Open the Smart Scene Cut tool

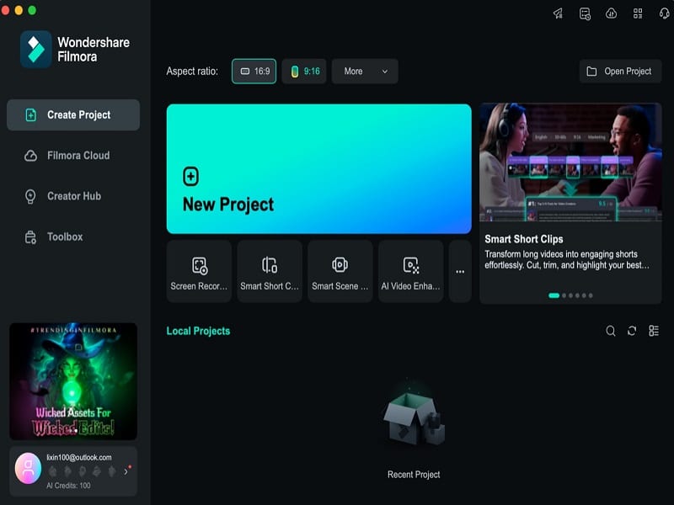(340, 271)
